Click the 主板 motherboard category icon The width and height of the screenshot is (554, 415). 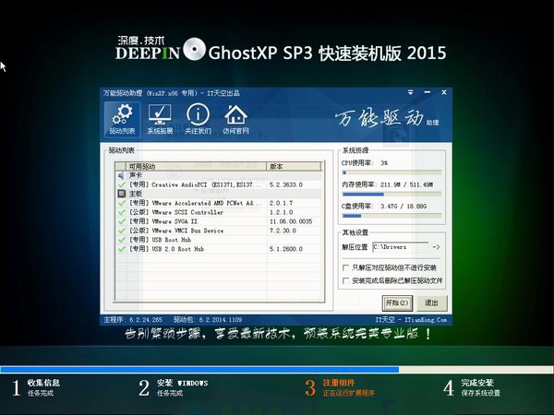pos(121,194)
